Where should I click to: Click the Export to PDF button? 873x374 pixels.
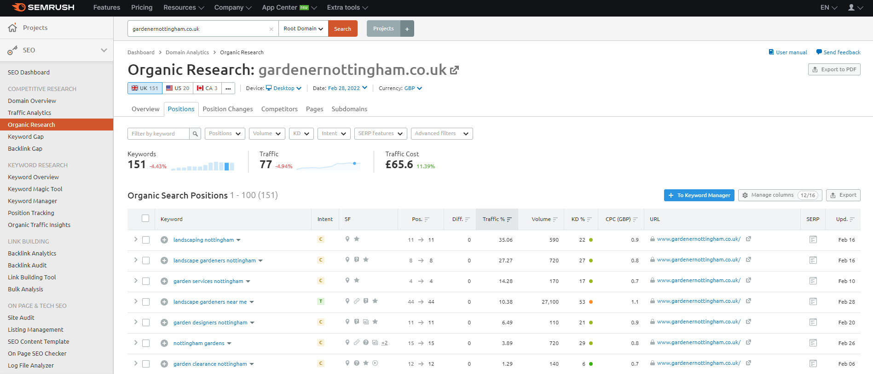coord(834,69)
